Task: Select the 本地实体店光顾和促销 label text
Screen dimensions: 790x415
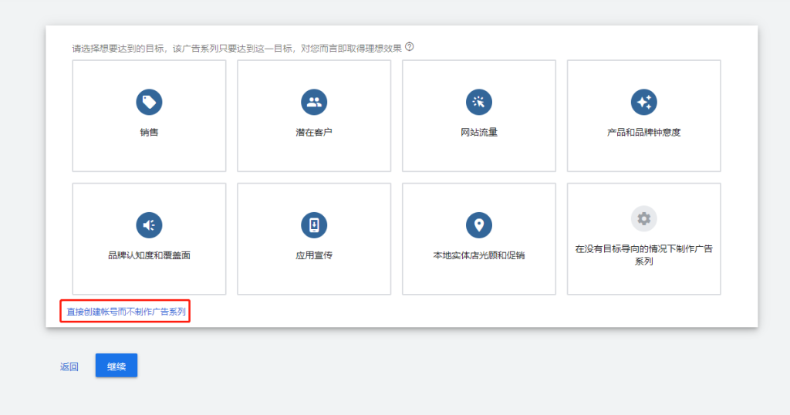Action: 479,255
